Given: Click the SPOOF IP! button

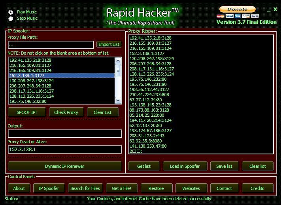Looking at the screenshot, I should tap(27, 112).
